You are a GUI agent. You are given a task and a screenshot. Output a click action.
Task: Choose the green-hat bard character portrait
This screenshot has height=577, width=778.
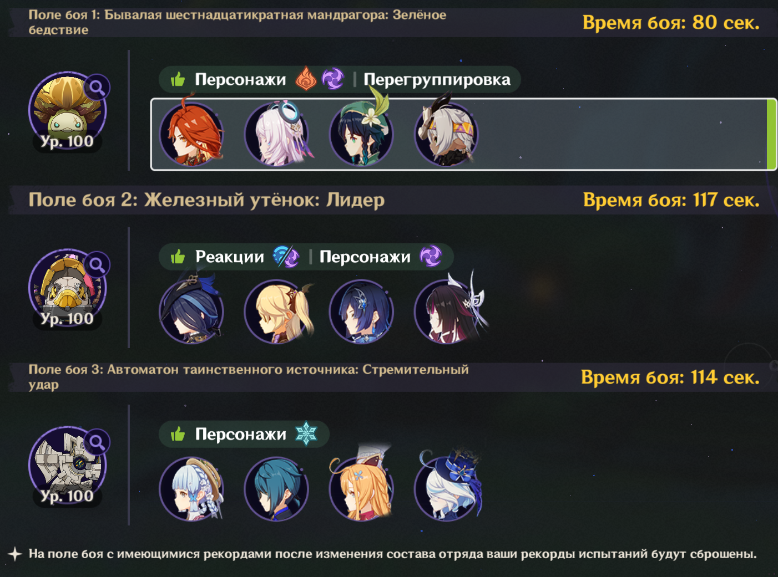362,134
